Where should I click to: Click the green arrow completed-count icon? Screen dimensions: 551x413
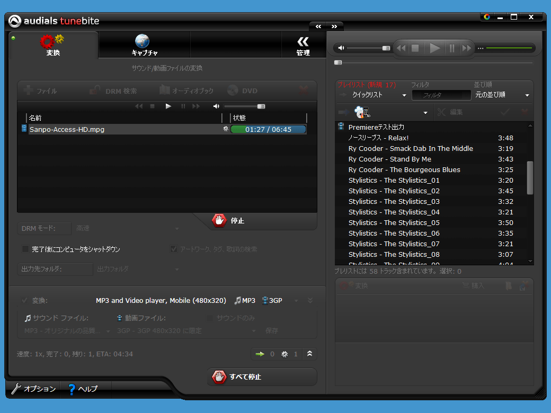click(x=260, y=354)
